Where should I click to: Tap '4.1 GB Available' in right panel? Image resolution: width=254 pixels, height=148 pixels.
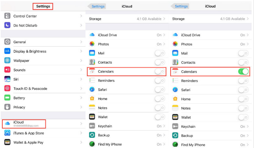pyautogui.click(x=232, y=19)
